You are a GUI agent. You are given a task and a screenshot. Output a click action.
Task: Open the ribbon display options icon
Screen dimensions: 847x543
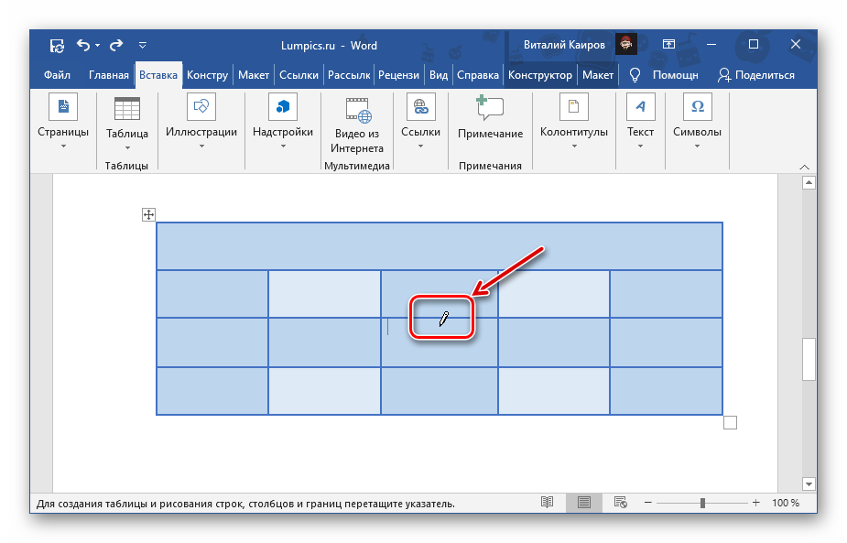coord(668,45)
